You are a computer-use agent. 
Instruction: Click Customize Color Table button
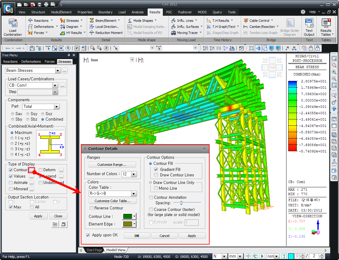point(112,201)
